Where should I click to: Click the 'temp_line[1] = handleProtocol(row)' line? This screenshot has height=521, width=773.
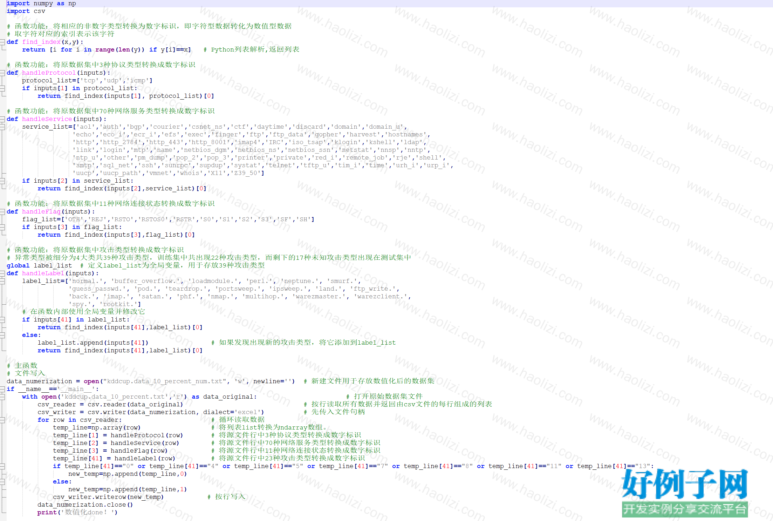pyautogui.click(x=118, y=435)
